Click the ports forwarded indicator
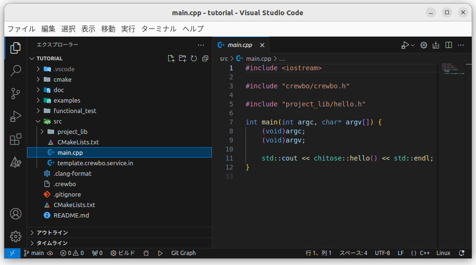The height and width of the screenshot is (265, 476). click(97, 253)
